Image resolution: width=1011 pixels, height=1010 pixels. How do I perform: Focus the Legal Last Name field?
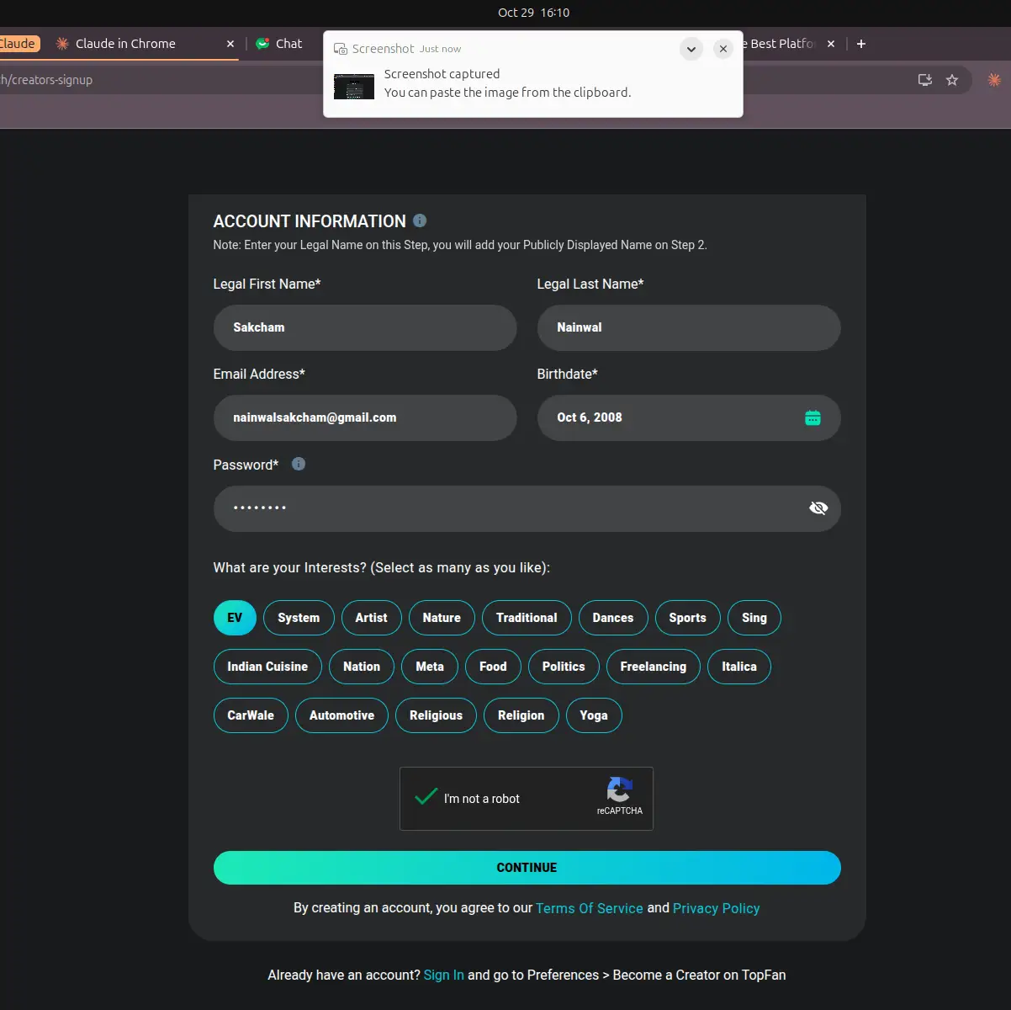tap(689, 327)
